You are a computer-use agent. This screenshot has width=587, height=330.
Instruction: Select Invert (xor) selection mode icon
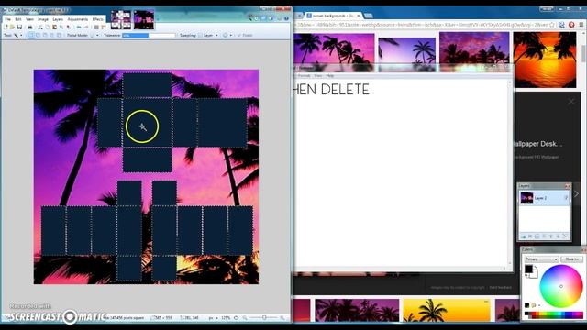(x=59, y=35)
